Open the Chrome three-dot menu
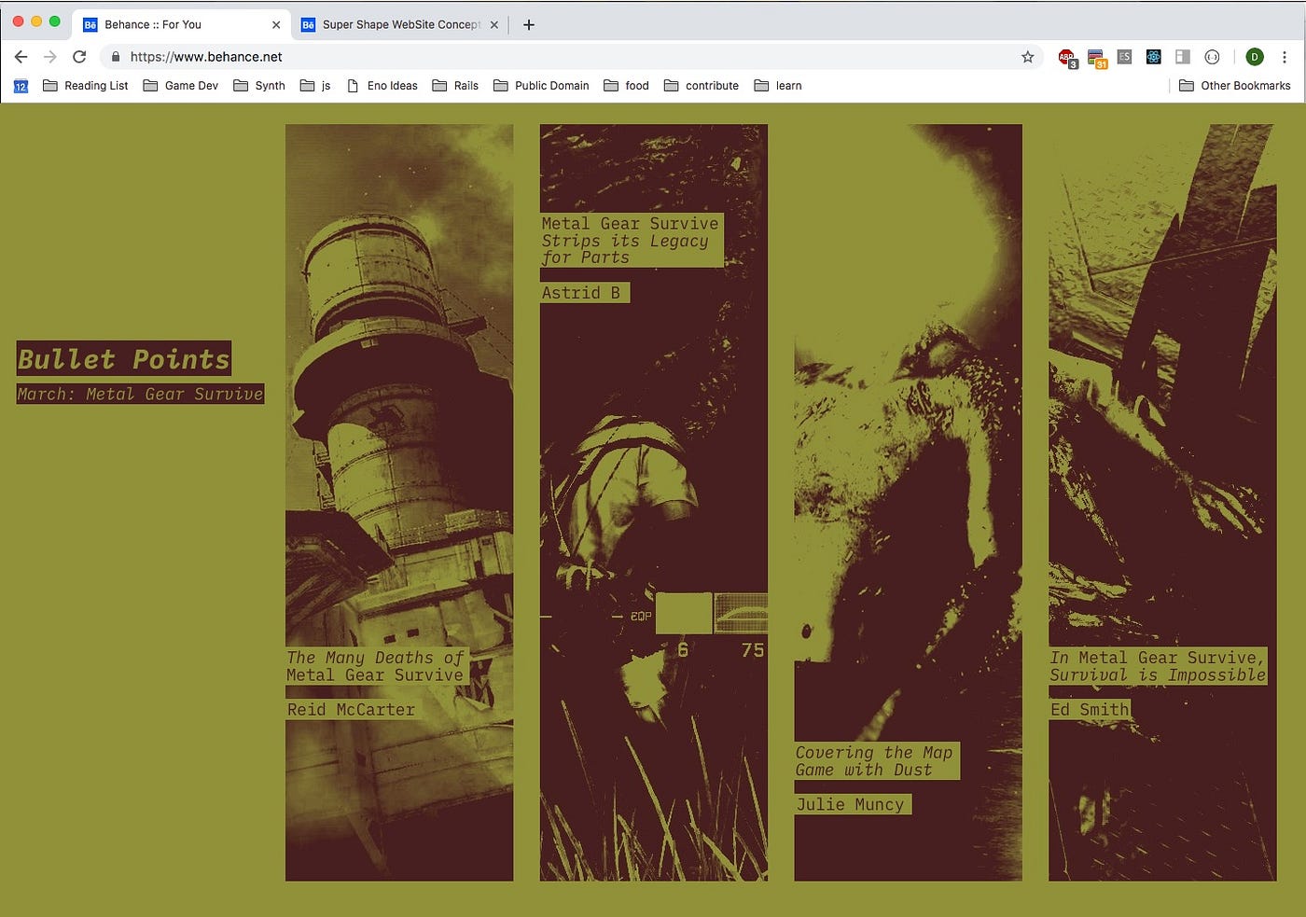 point(1285,57)
